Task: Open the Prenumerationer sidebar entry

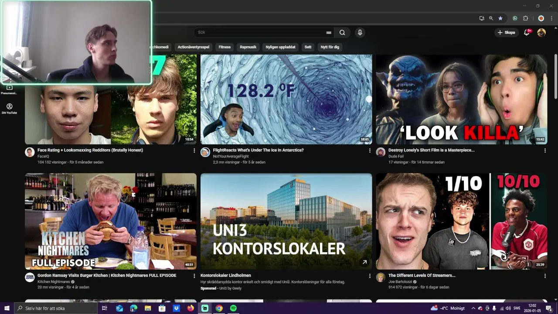Action: click(9, 90)
